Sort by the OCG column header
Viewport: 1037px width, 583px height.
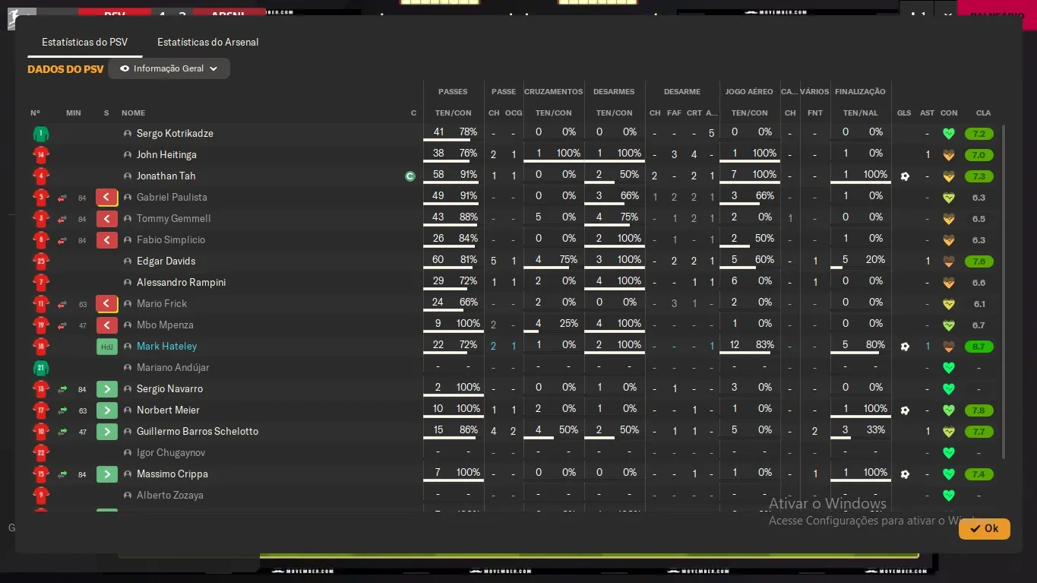(514, 113)
